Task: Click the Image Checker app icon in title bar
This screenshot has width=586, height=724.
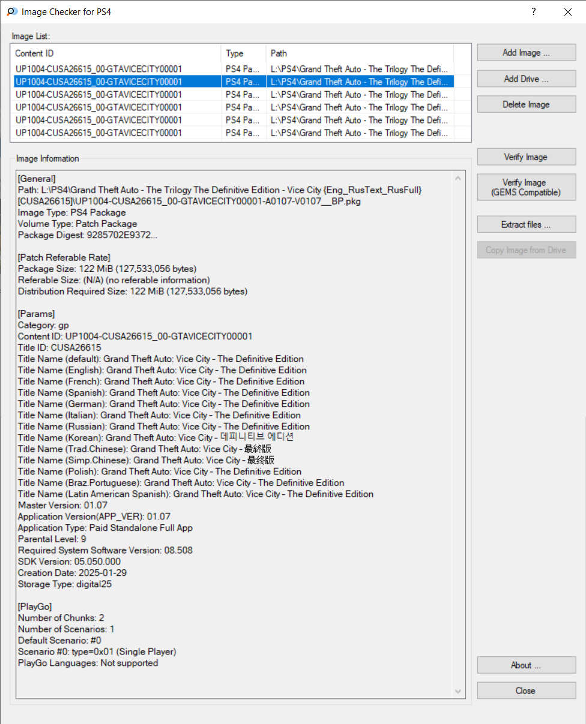Action: click(11, 11)
